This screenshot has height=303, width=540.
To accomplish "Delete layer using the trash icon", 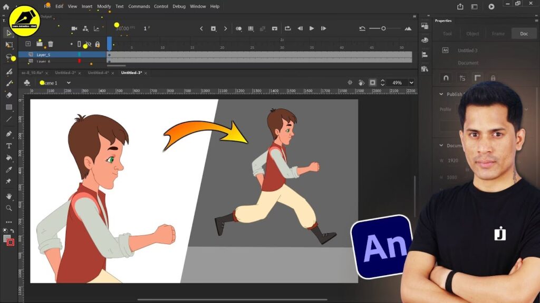I will (51, 44).
